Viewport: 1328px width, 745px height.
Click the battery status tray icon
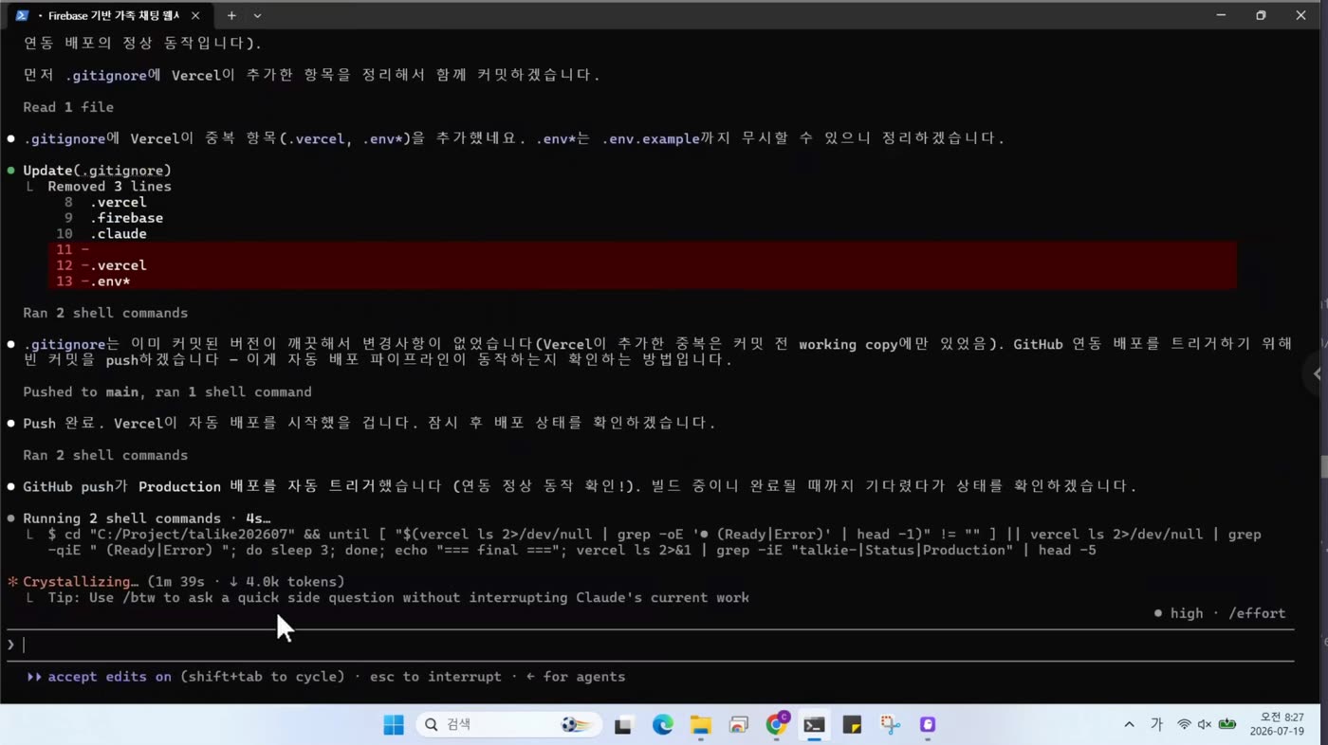coord(1227,725)
